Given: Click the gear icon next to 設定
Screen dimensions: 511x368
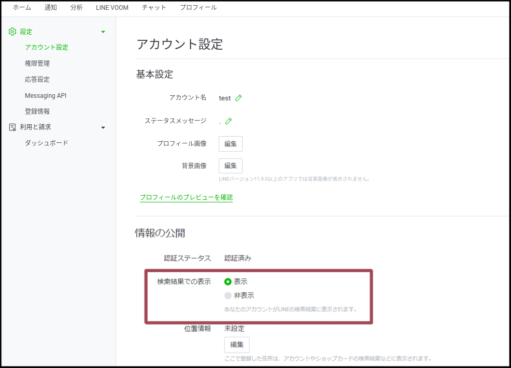Looking at the screenshot, I should click(12, 32).
